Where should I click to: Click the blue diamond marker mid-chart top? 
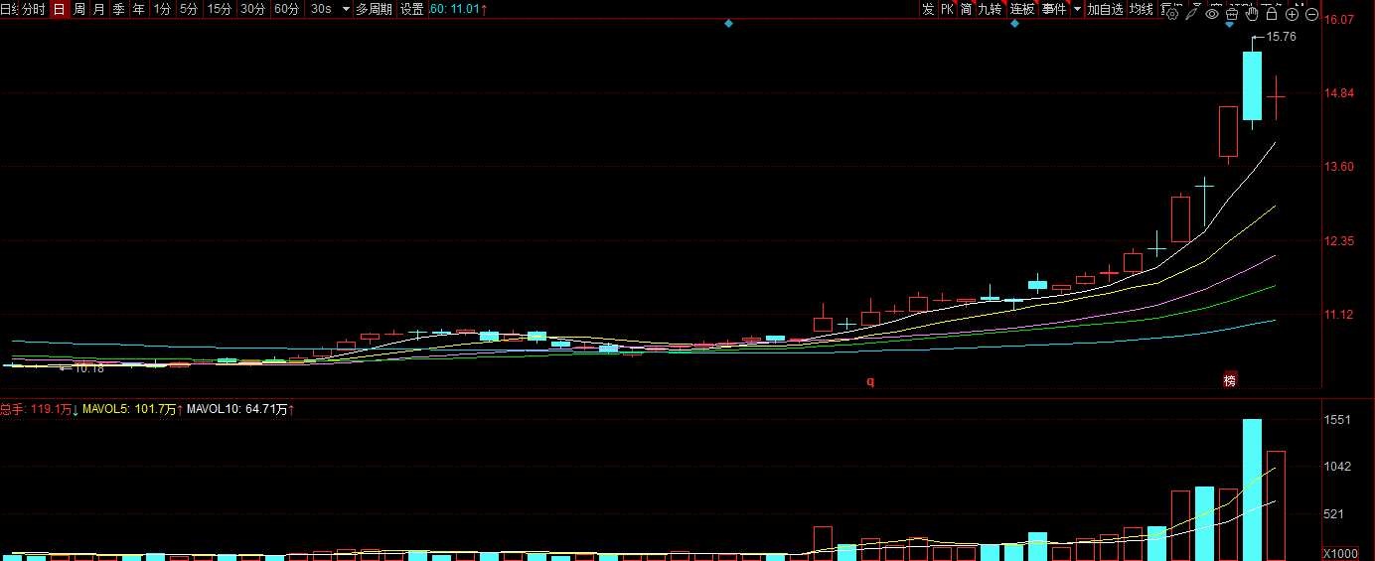[x=728, y=24]
